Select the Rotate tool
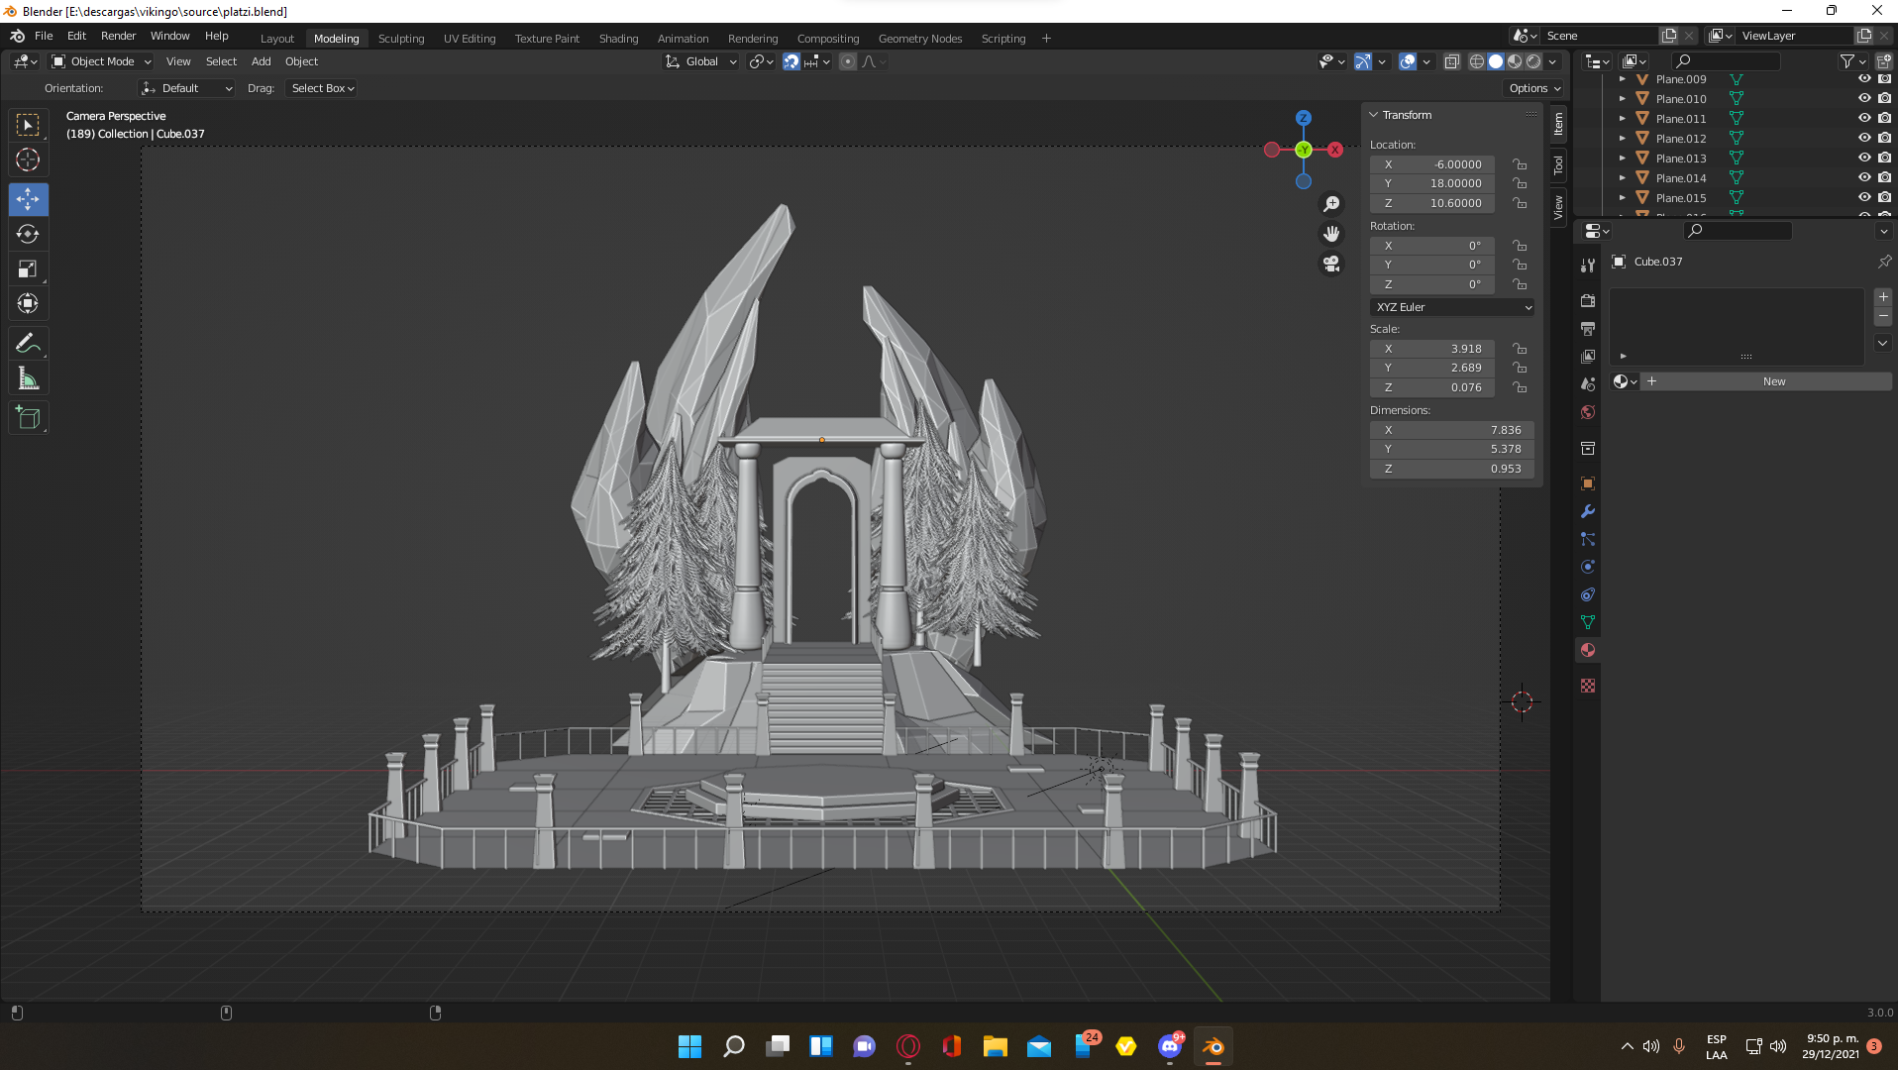This screenshot has height=1070, width=1898. pyautogui.click(x=28, y=234)
